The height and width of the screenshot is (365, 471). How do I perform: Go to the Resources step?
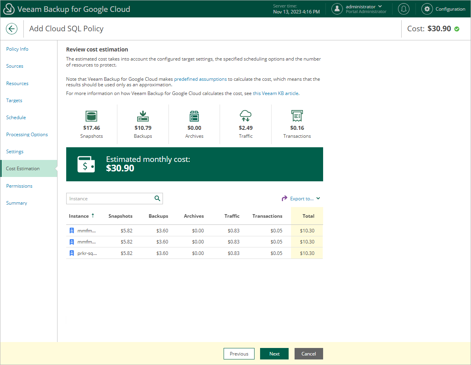point(17,84)
